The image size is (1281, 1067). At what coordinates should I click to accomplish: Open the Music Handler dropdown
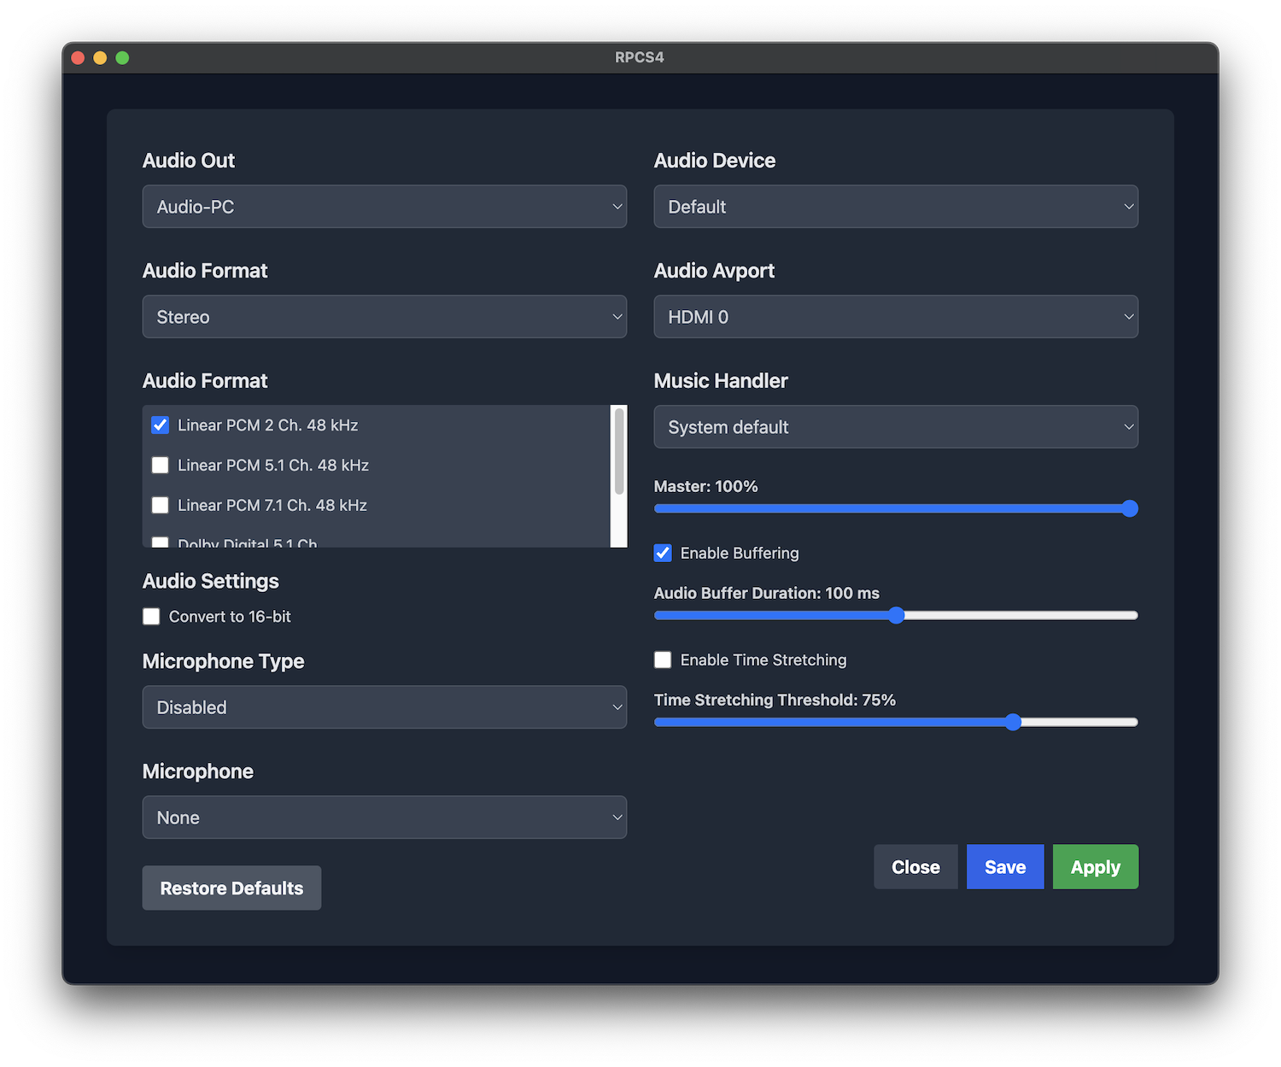[895, 426]
